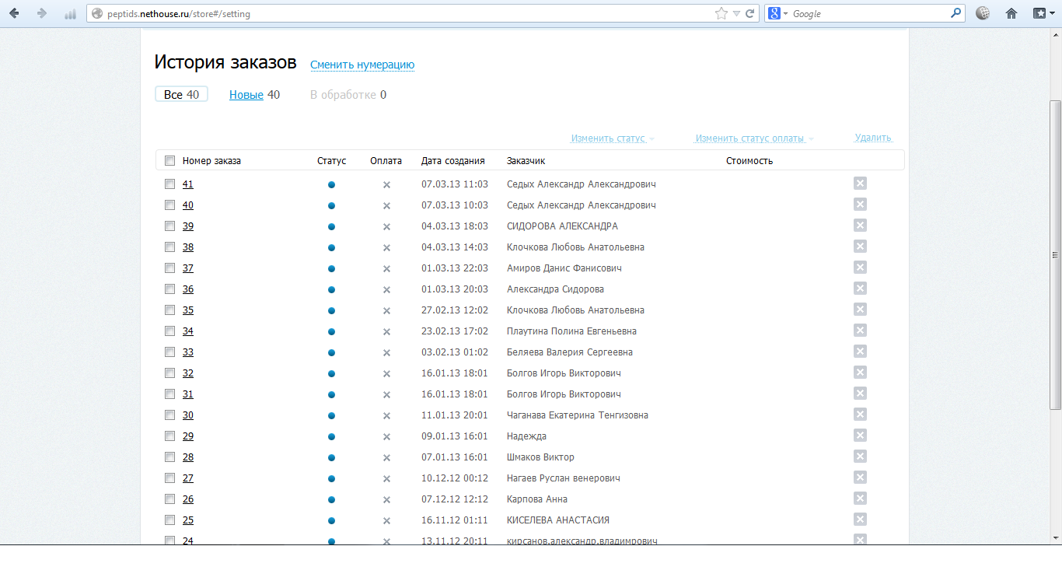Viewport: 1062px width, 567px height.
Task: Select the checkbox next to order 35
Action: pyautogui.click(x=169, y=310)
